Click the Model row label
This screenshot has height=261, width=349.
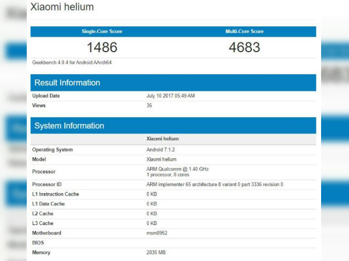click(39, 159)
